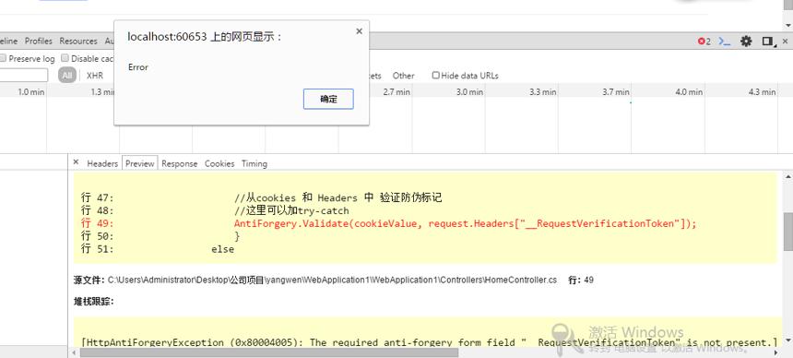Close the alert dialog with X
The width and height of the screenshot is (793, 358).
(x=359, y=31)
